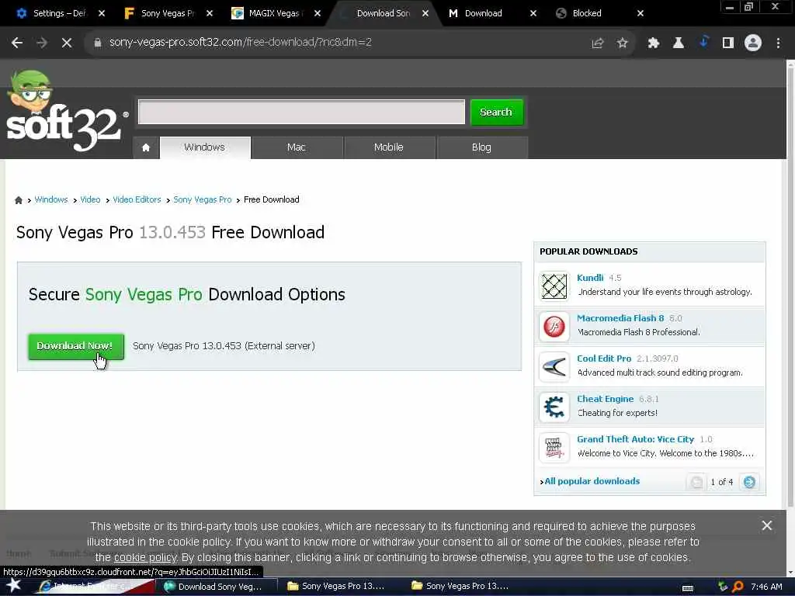
Task: Click the Video Editors breadcrumb link
Action: pyautogui.click(x=137, y=199)
